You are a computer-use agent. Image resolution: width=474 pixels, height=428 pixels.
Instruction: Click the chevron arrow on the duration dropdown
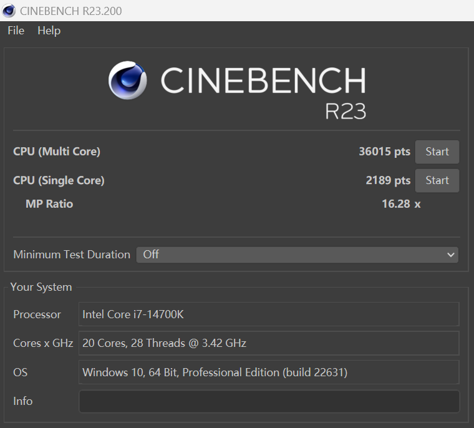click(x=451, y=255)
